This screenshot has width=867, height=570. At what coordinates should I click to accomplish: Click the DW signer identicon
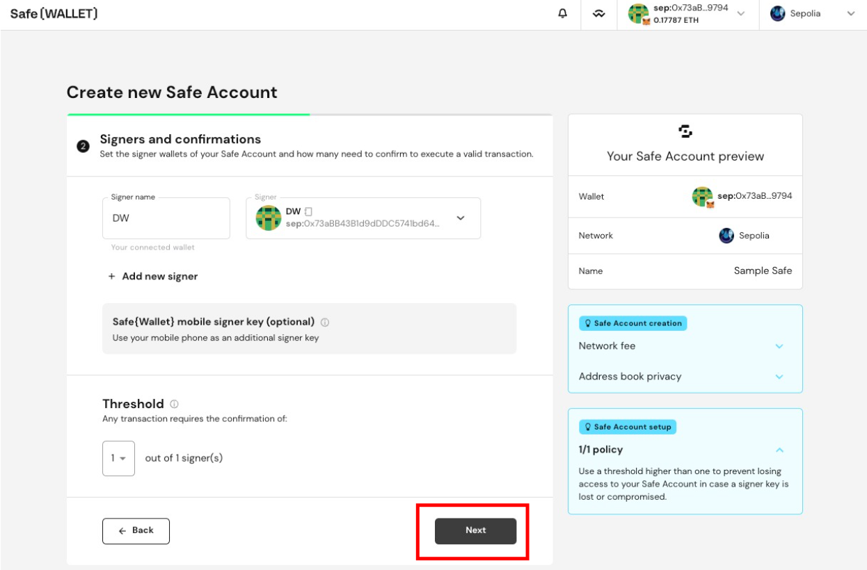coord(269,218)
